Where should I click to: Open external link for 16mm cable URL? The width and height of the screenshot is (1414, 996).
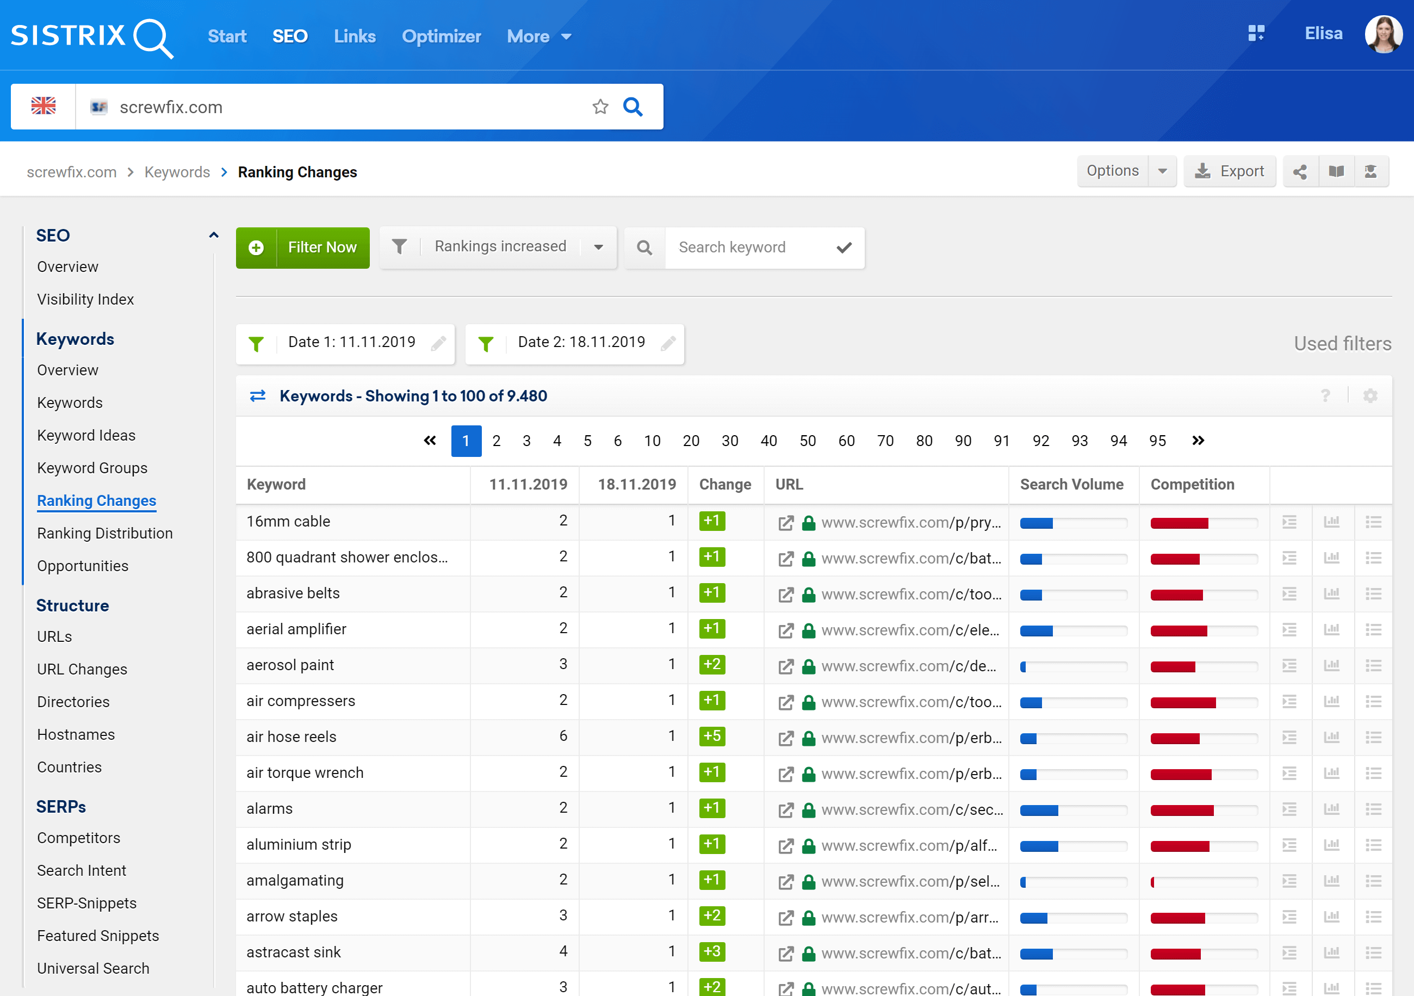point(785,523)
